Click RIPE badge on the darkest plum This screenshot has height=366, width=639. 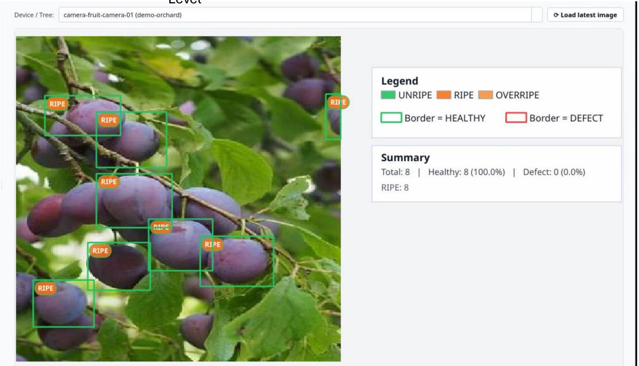[100, 251]
